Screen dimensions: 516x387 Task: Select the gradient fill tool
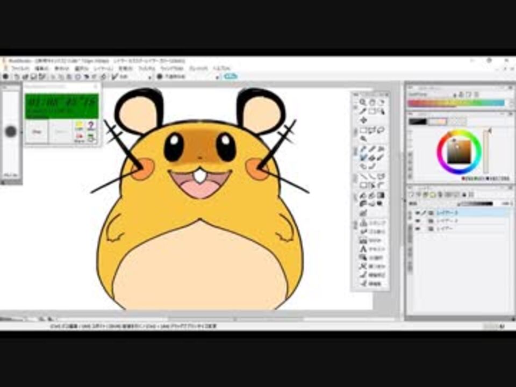tap(381, 195)
